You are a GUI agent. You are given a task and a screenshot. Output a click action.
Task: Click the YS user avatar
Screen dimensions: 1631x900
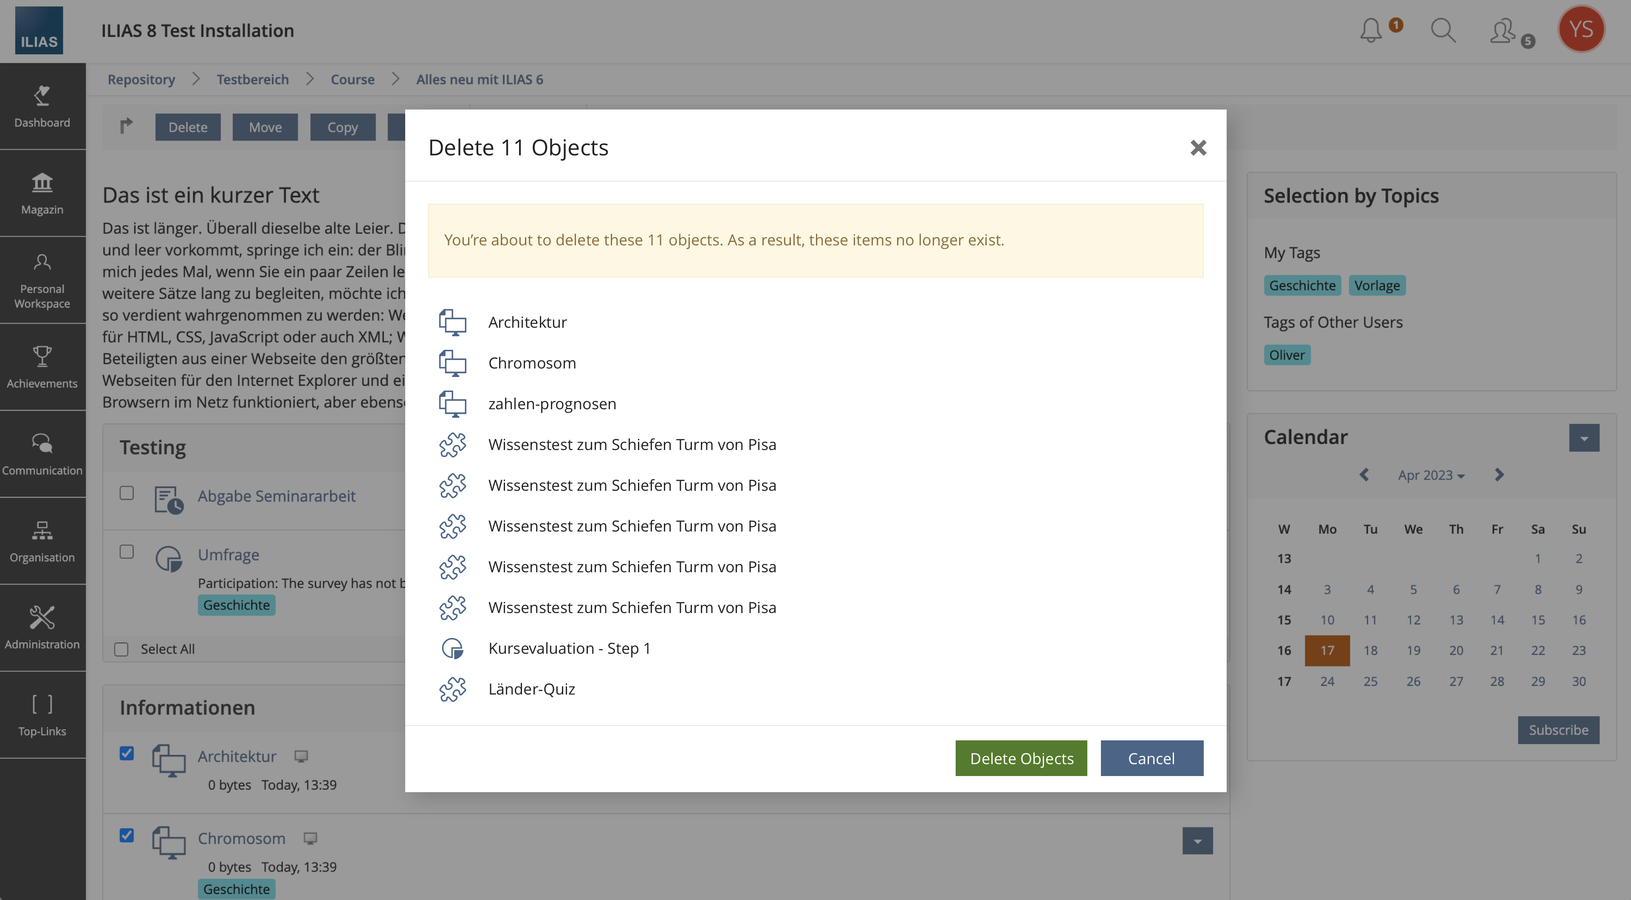point(1581,29)
